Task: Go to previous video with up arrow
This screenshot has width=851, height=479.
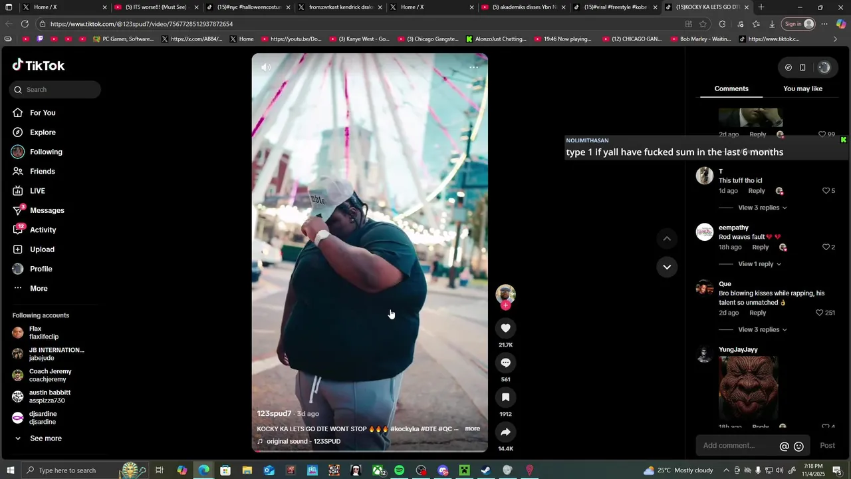Action: pyautogui.click(x=667, y=238)
